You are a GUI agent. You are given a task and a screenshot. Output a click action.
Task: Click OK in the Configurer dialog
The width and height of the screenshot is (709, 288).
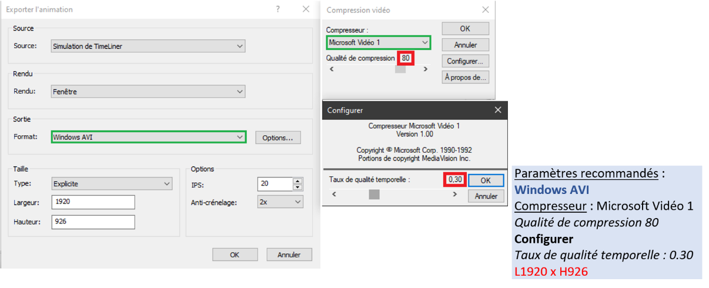click(x=486, y=180)
